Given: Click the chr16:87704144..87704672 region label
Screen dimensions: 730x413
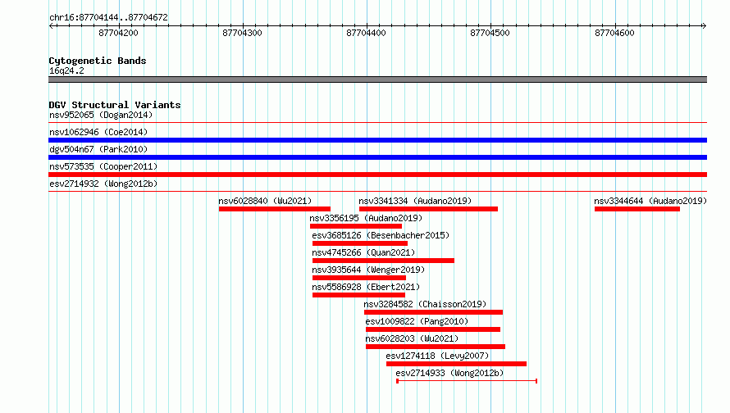Looking at the screenshot, I should click(108, 18).
